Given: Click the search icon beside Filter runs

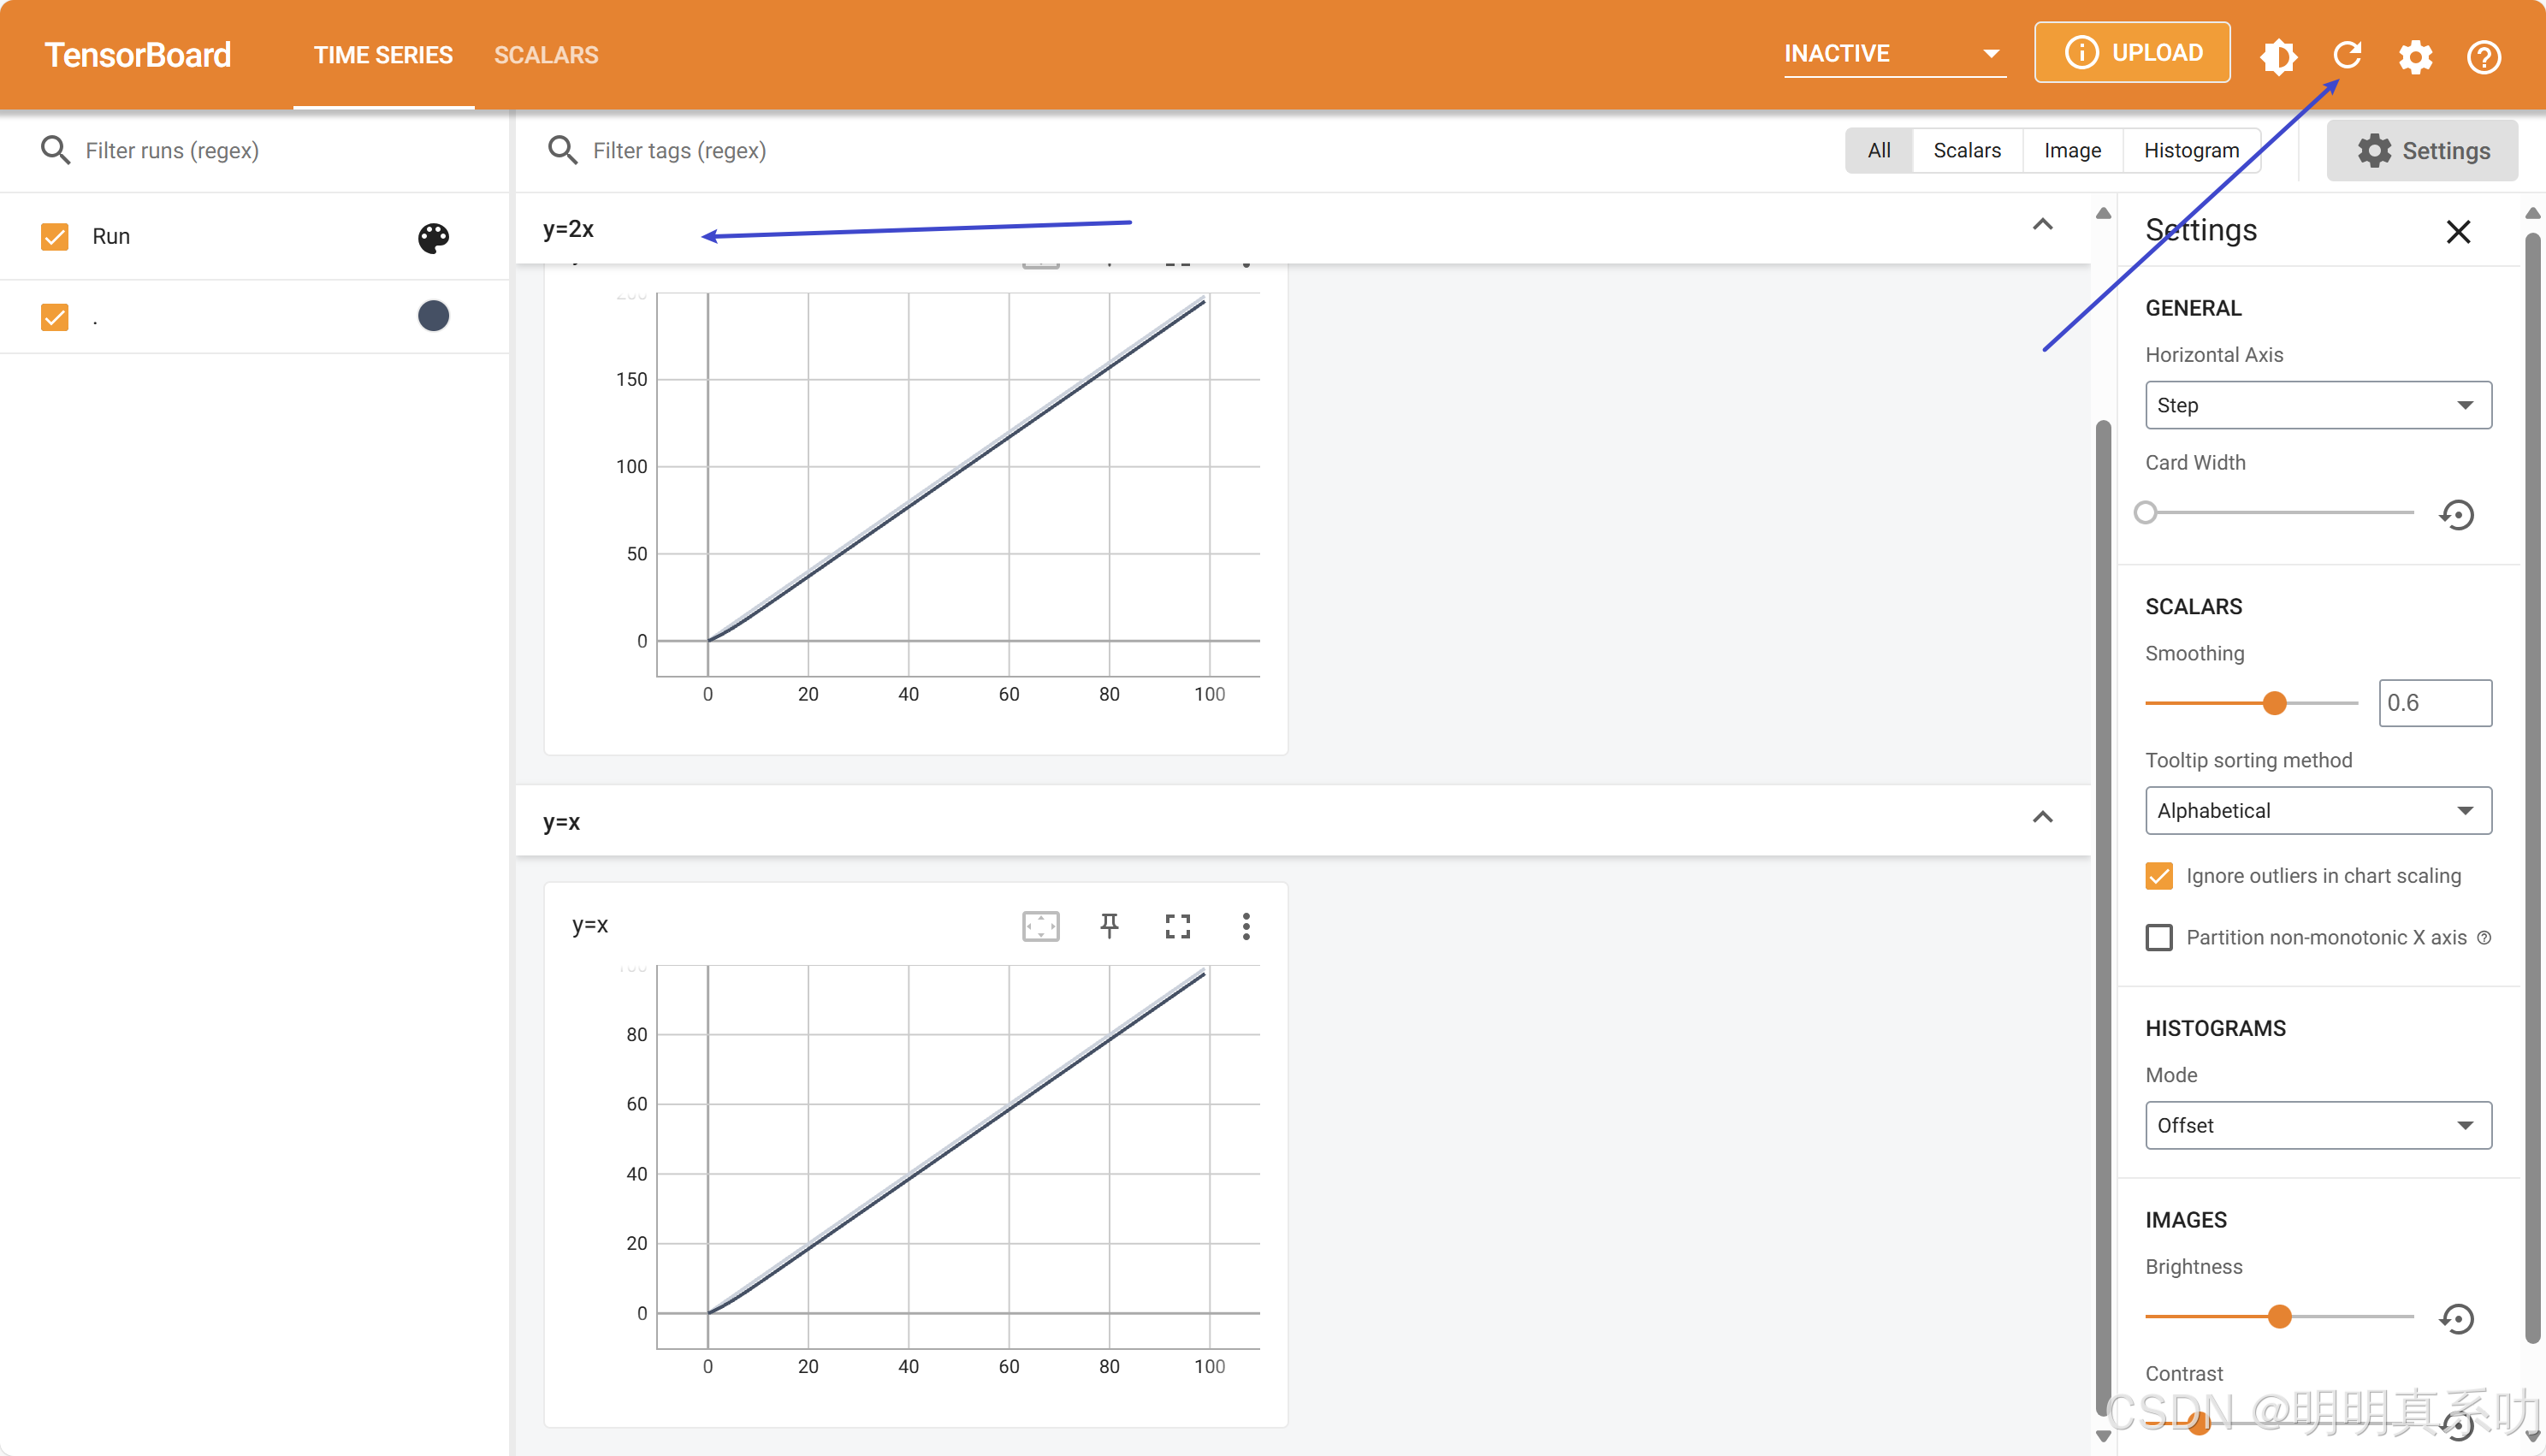Looking at the screenshot, I should [x=55, y=150].
